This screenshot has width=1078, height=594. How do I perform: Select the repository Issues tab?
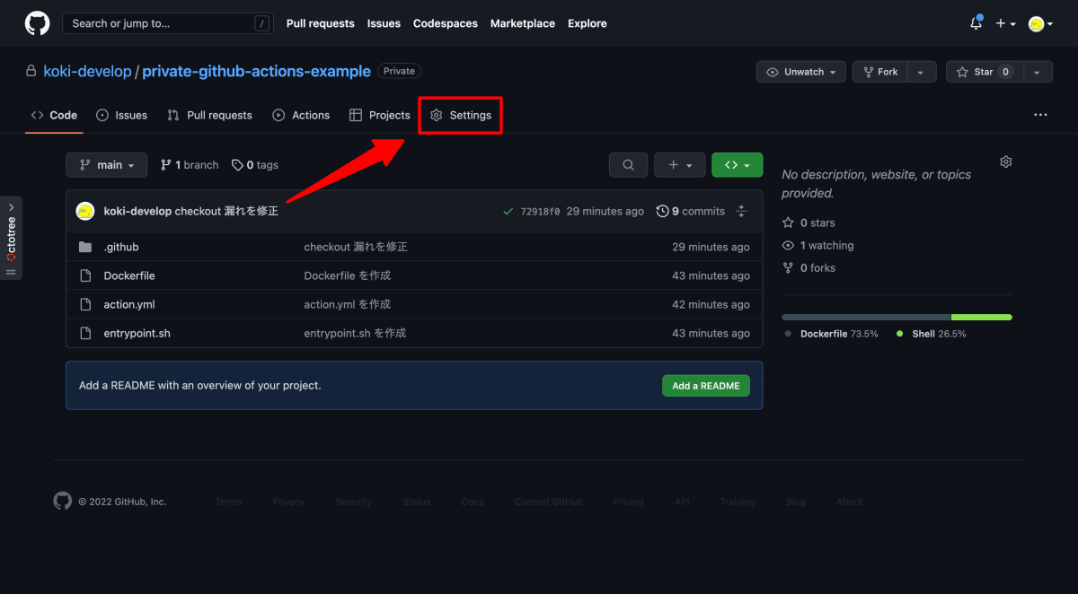(x=121, y=115)
